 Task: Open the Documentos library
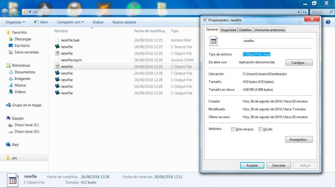click(x=25, y=72)
